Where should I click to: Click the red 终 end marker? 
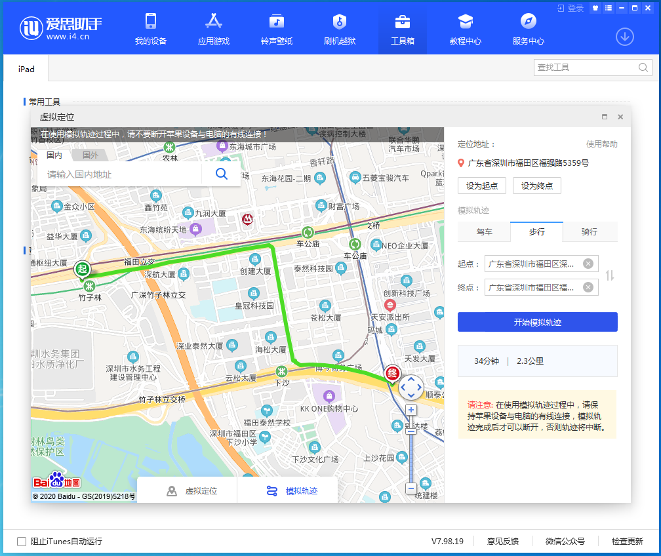tap(392, 374)
